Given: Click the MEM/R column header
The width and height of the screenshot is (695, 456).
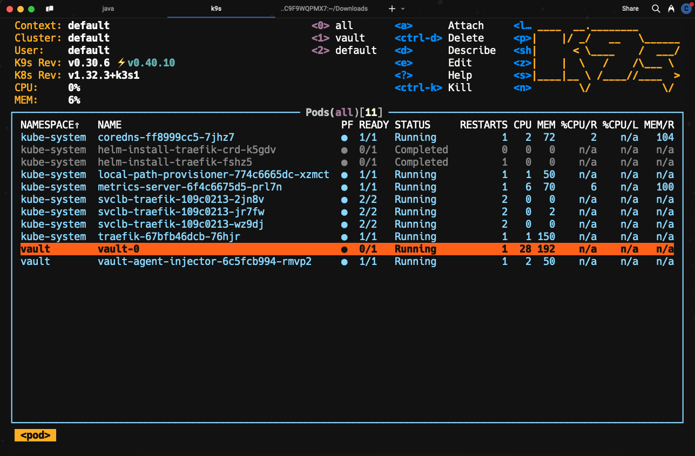Looking at the screenshot, I should (x=659, y=125).
